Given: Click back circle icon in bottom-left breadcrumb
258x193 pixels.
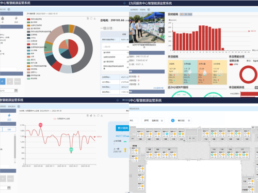Looking at the screenshot, I should pos(19,107).
